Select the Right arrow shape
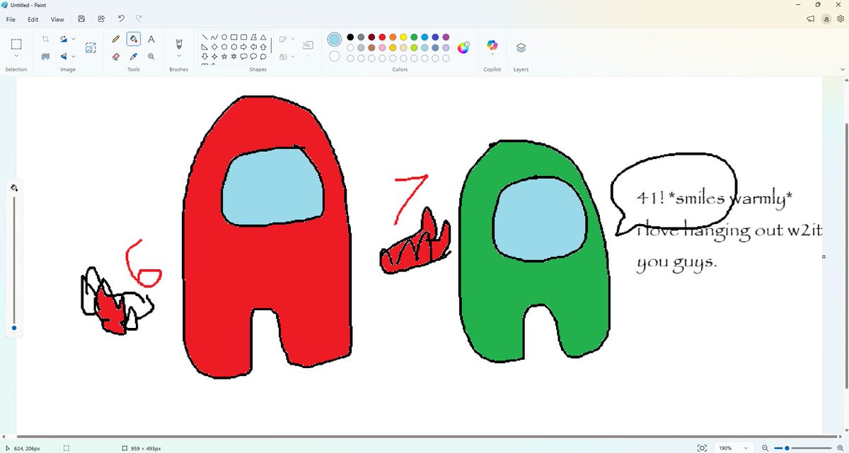 (x=243, y=47)
